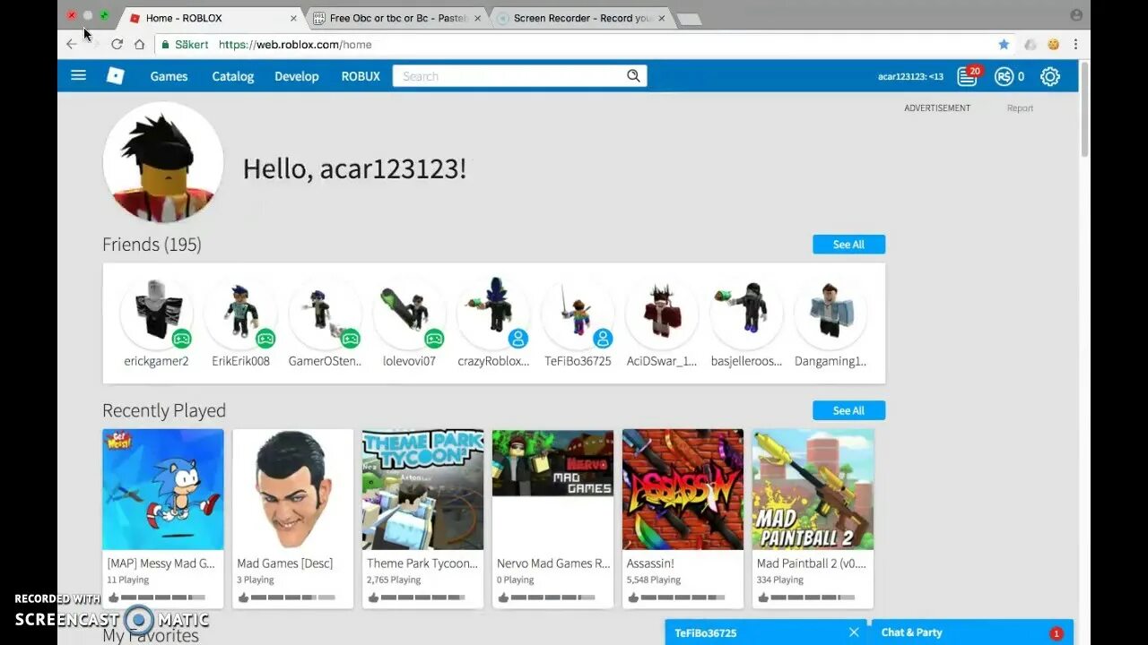
Task: Open the Mad Games [Desc] thumbnail
Action: (293, 489)
